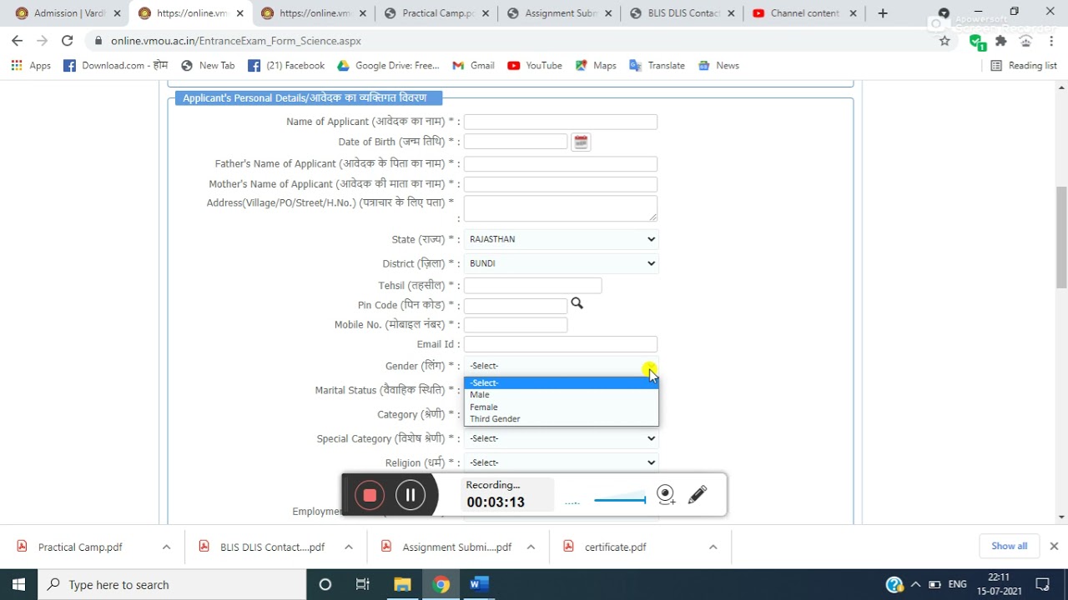Open File Explorer from the taskbar

tap(402, 584)
